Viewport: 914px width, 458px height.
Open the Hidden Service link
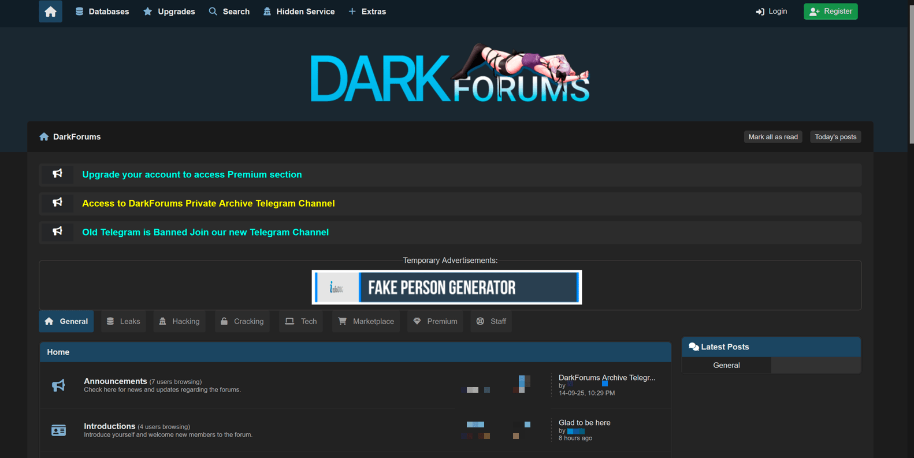pos(299,12)
